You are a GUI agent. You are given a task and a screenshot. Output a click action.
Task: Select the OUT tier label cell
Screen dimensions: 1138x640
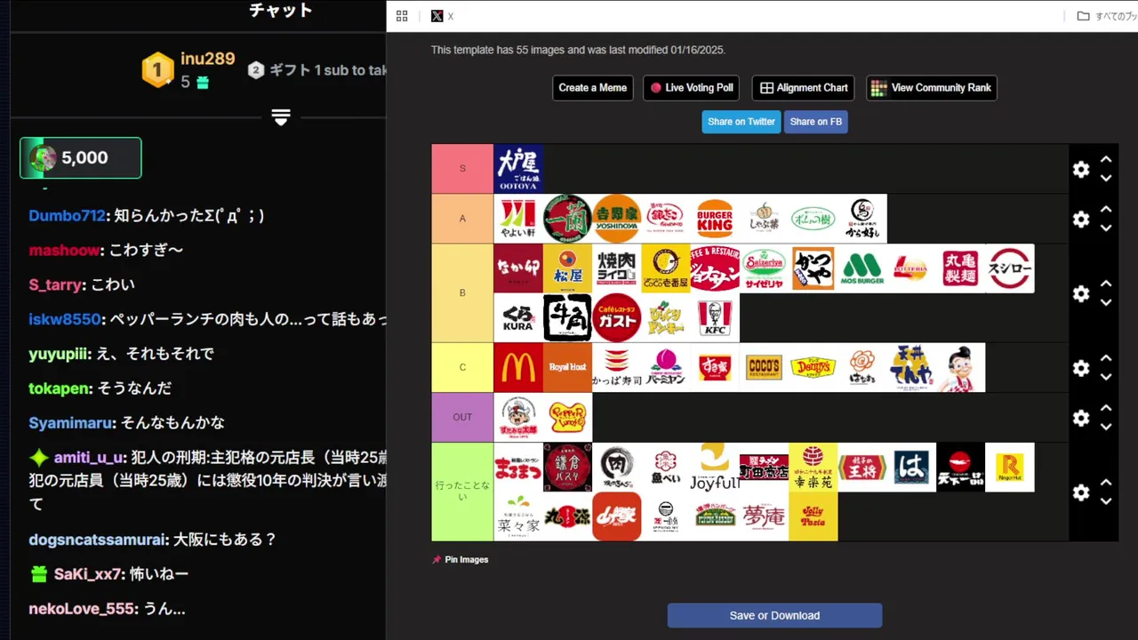(x=462, y=418)
